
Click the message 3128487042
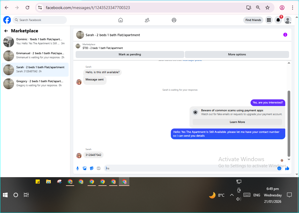93,155
